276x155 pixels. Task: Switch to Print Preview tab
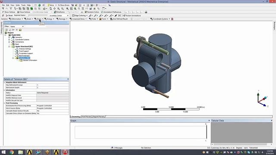point(86,117)
